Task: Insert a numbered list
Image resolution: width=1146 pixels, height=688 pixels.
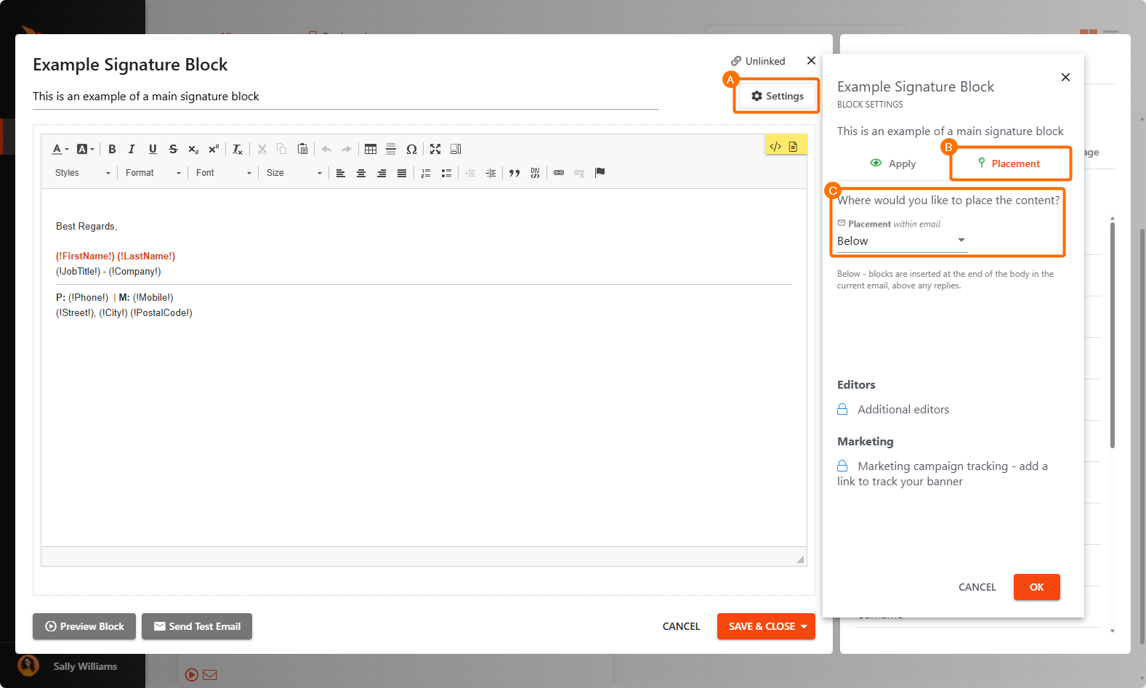Action: pos(426,173)
